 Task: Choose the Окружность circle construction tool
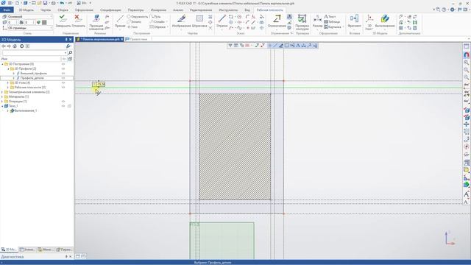click(138, 16)
